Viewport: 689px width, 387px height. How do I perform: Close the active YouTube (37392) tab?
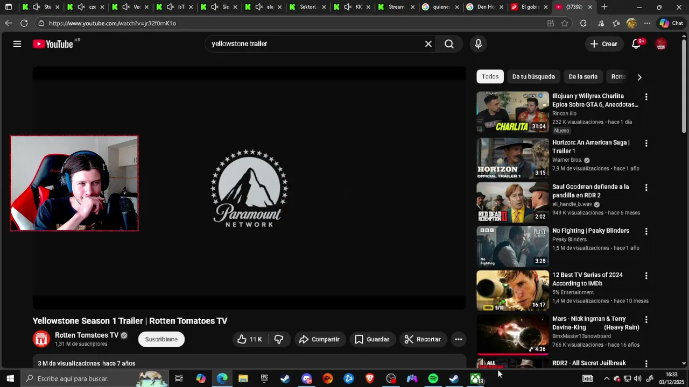pos(590,7)
